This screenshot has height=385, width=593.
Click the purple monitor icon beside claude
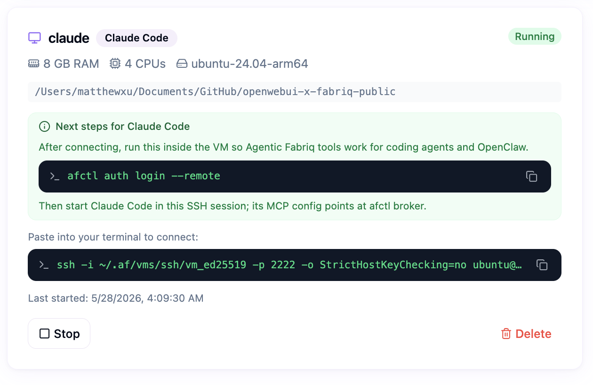(x=34, y=38)
